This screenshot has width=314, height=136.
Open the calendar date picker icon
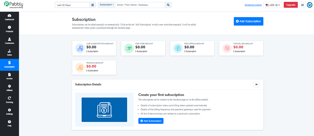coord(93,5)
